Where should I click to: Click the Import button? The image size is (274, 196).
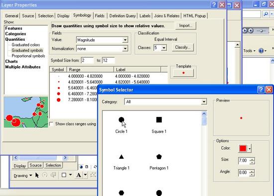[186, 26]
